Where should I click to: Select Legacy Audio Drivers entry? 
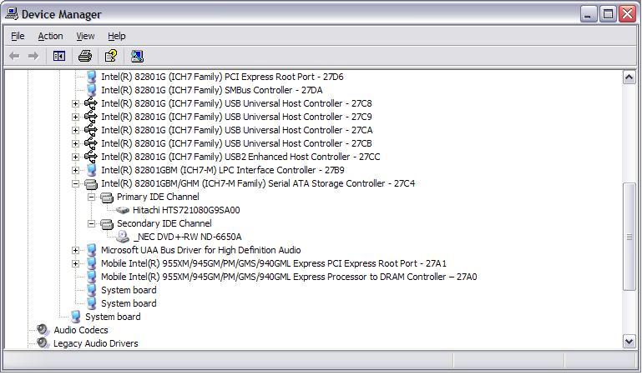pos(96,343)
